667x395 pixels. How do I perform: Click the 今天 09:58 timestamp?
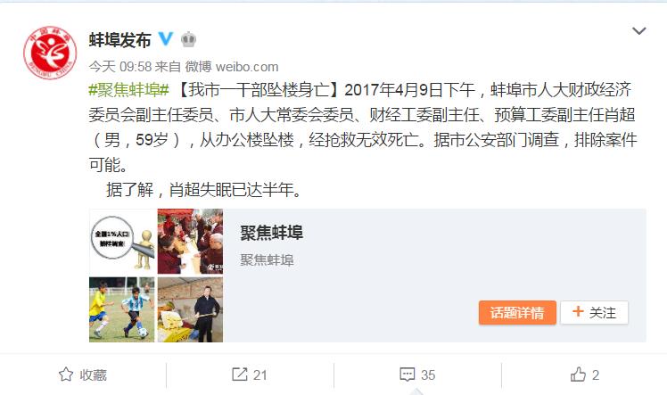pos(120,67)
